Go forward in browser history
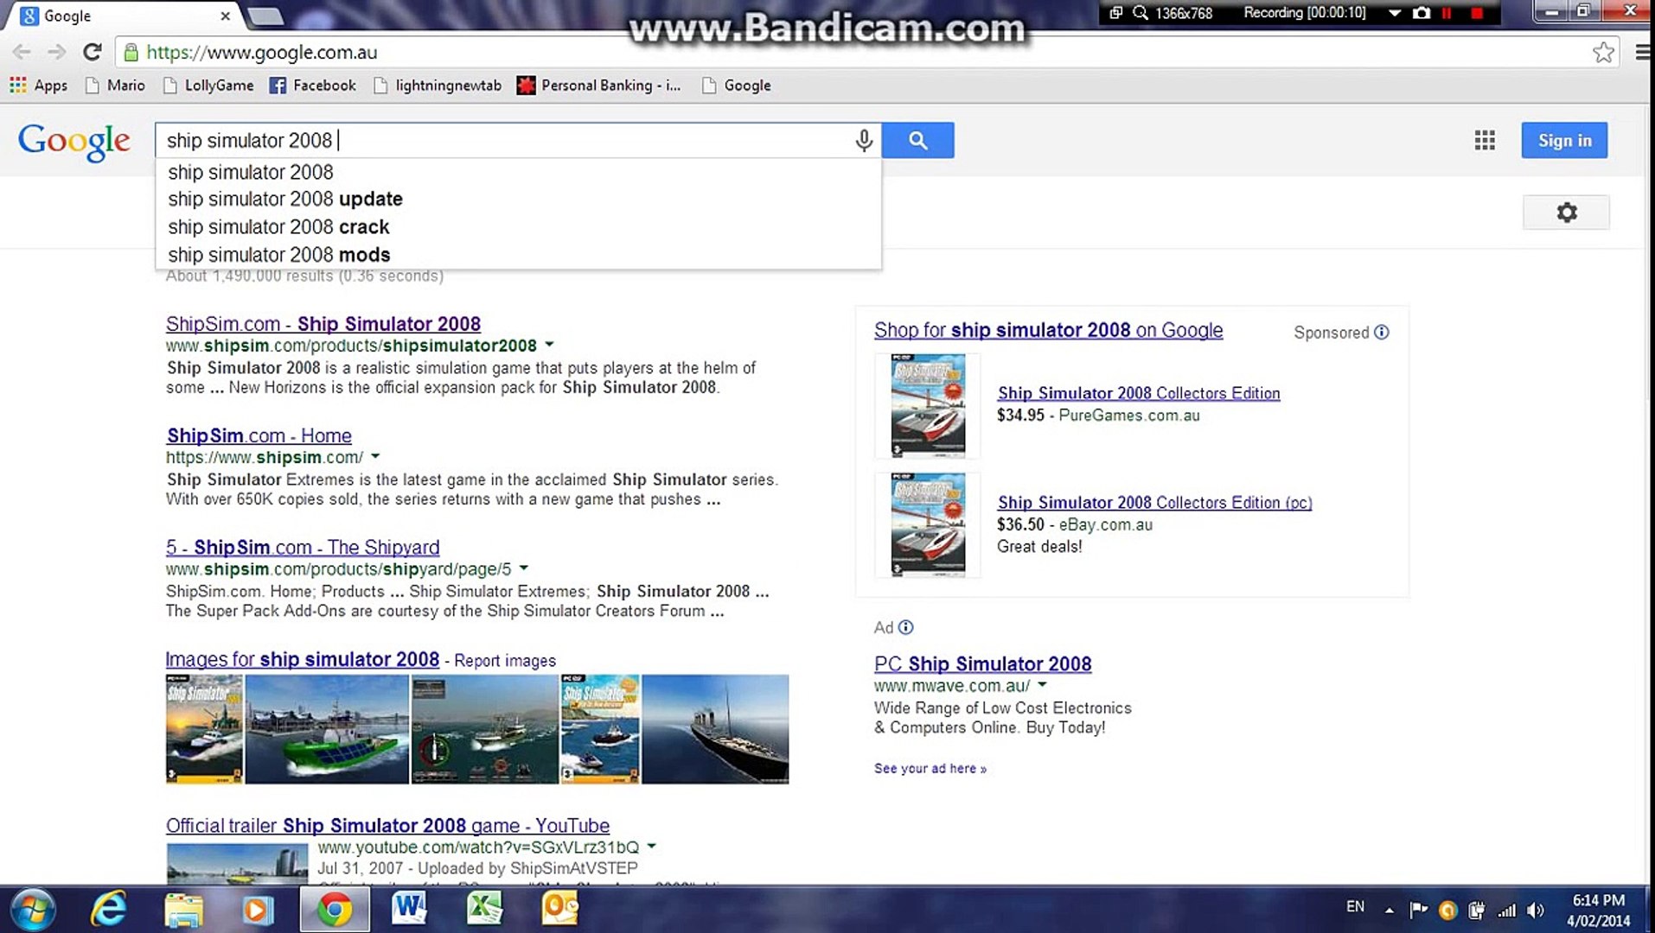1655x933 pixels. [56, 52]
